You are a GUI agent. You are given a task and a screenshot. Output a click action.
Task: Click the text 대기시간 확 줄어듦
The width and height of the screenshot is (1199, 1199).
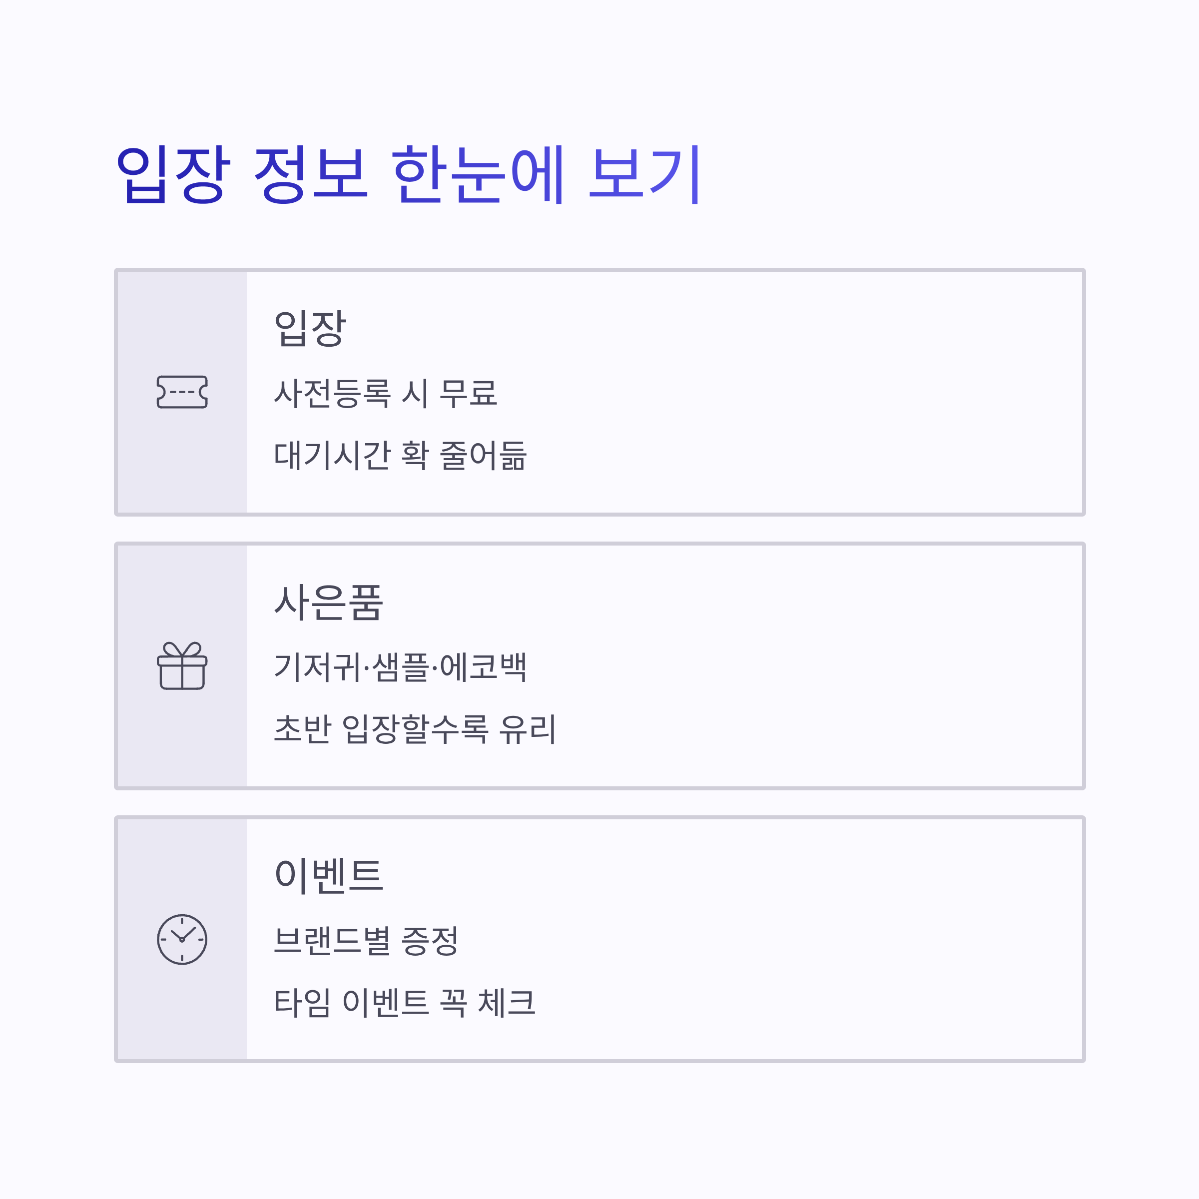tap(400, 455)
